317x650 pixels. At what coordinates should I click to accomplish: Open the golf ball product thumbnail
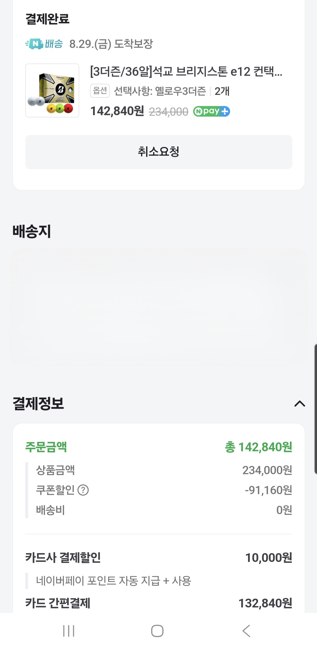click(52, 90)
